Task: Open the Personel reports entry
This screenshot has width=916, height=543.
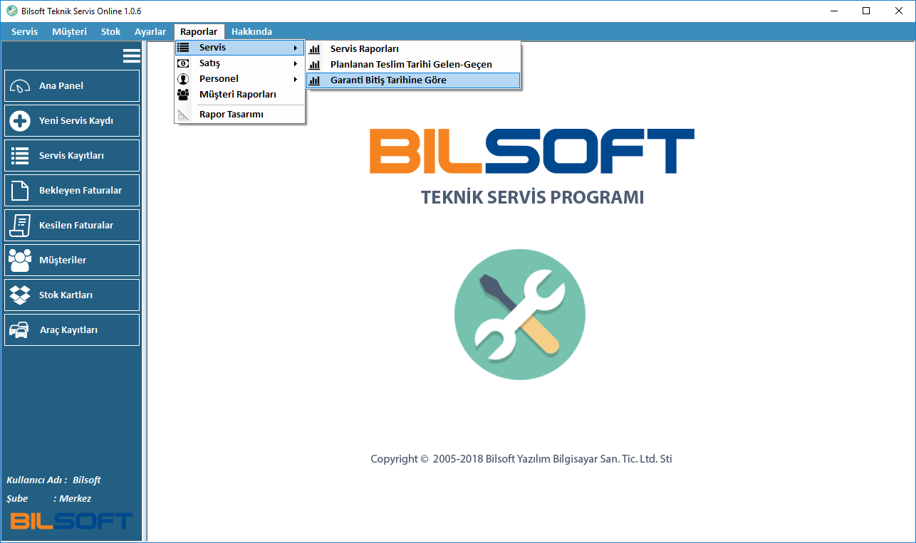Action: tap(240, 79)
